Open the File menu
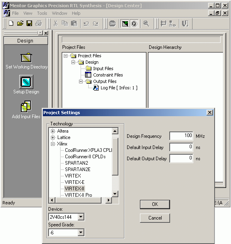Screen dimensions: 231x244 pos(15,13)
